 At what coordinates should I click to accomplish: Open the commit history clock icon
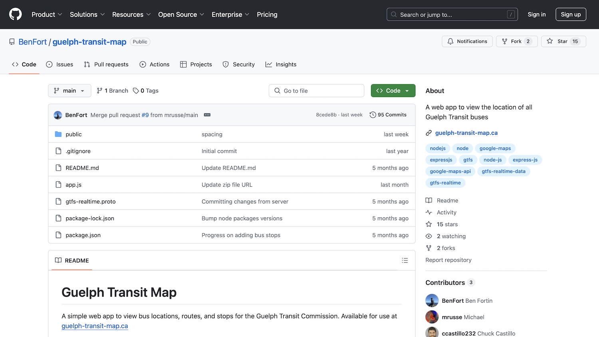coord(373,115)
